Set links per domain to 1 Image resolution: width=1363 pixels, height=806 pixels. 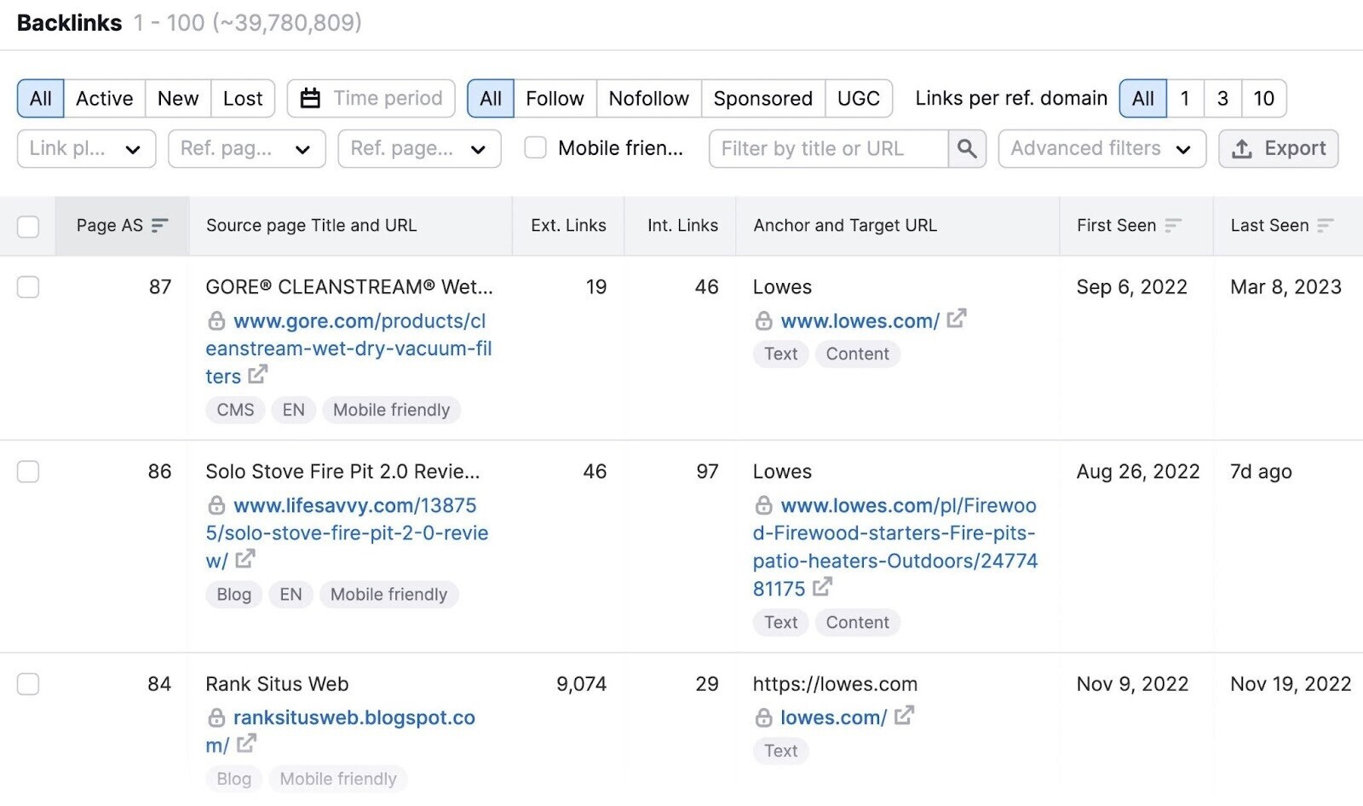pos(1184,98)
